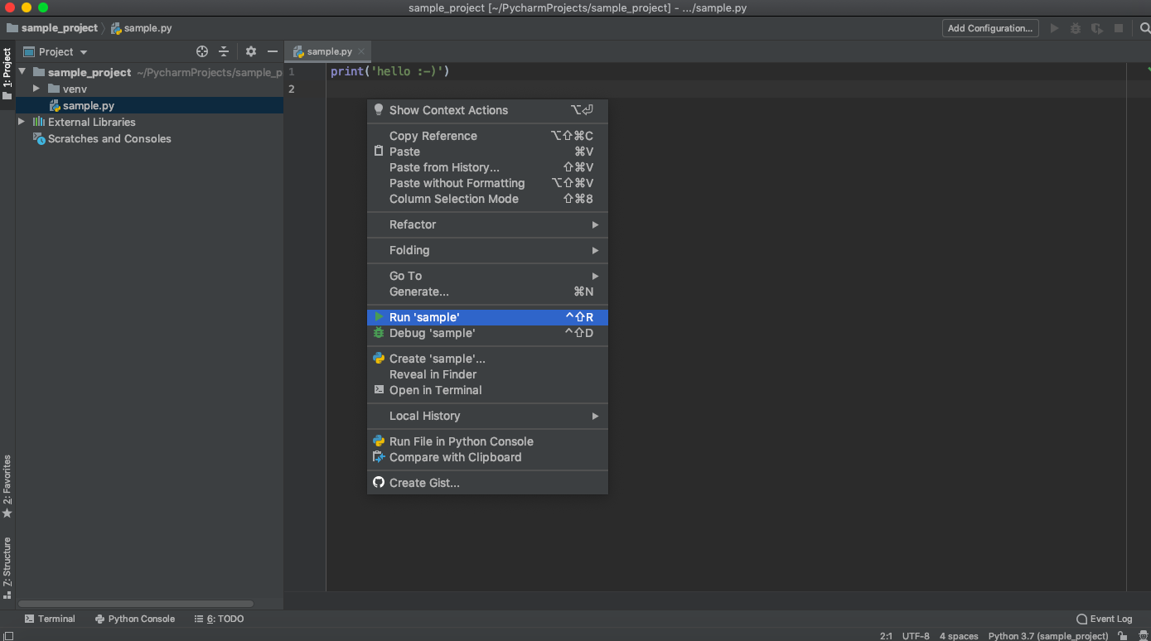Choose Debug 'sample' from context menu
1151x641 pixels.
487,333
